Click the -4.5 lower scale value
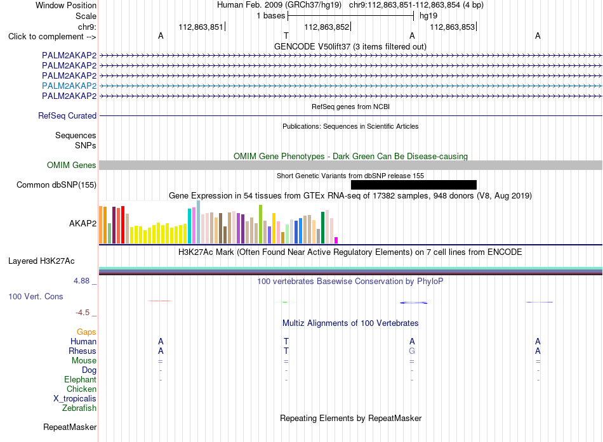Screen dimensions: 603x442 point(83,313)
